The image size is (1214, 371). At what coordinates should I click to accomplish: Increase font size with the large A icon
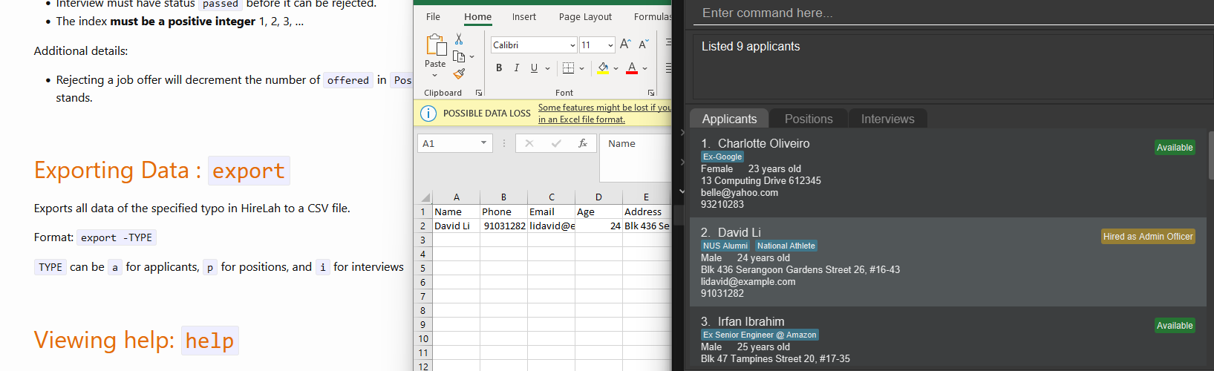(x=625, y=45)
